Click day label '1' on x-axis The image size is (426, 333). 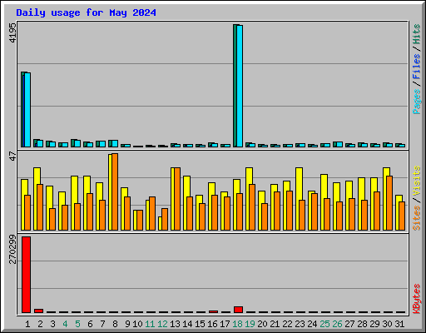pyautogui.click(x=27, y=324)
